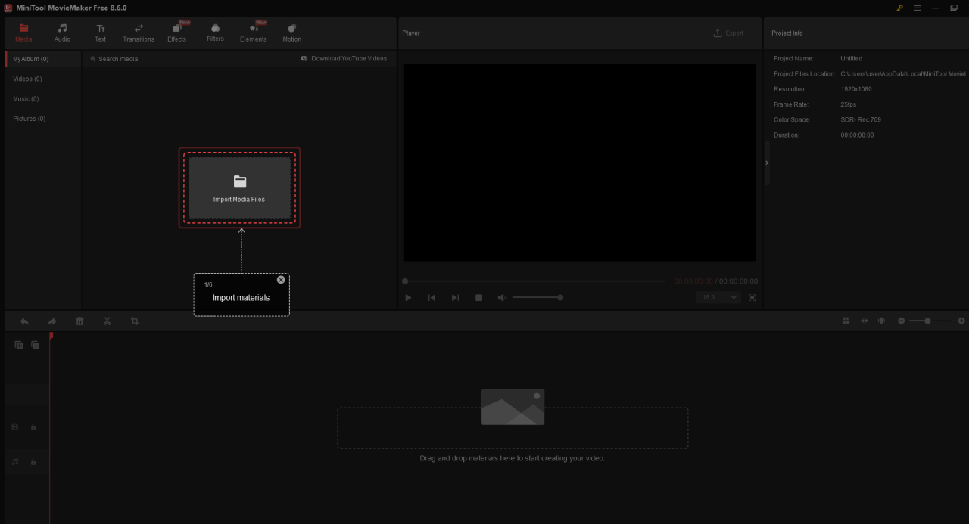Toggle the video track lock
Viewport: 969px width, 524px height.
[33, 427]
